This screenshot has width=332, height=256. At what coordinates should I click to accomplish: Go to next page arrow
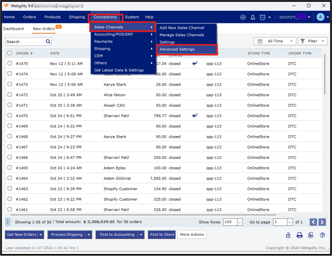pos(322,222)
